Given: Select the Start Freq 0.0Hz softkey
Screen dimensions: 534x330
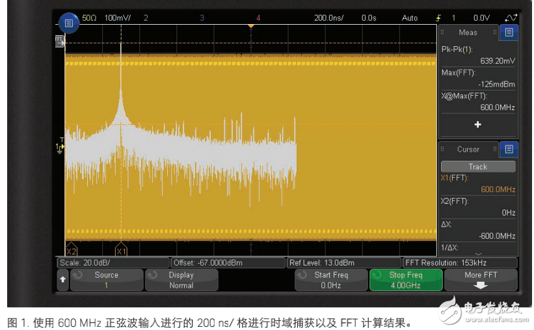Looking at the screenshot, I should pyautogui.click(x=331, y=280).
